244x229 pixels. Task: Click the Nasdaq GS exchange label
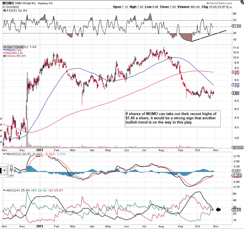[x=45, y=3]
